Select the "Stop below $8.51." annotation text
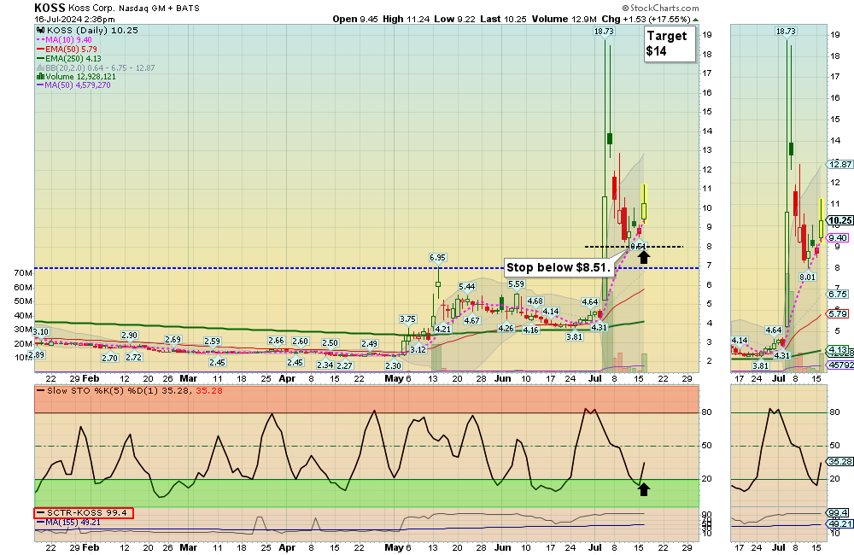 tap(559, 267)
